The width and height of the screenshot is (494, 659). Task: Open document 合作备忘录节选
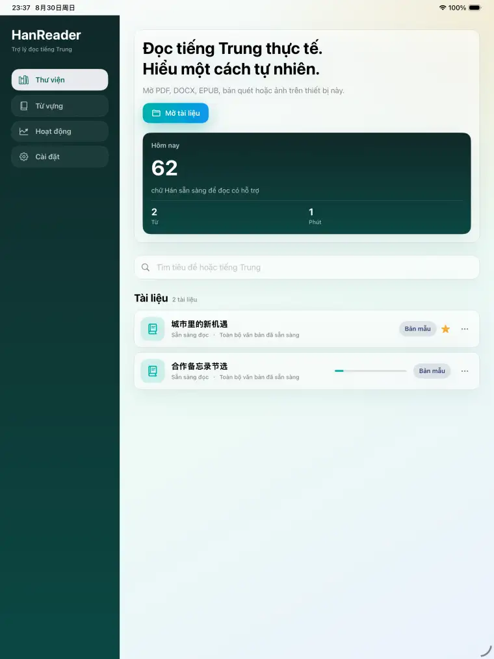click(x=307, y=370)
